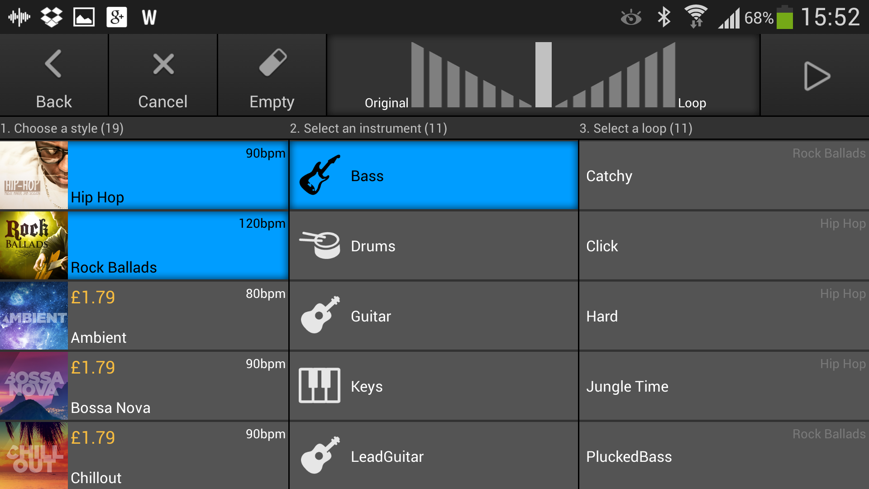This screenshot has height=489, width=869.
Task: Adjust the Original/Loop crossfade slider
Action: [543, 75]
